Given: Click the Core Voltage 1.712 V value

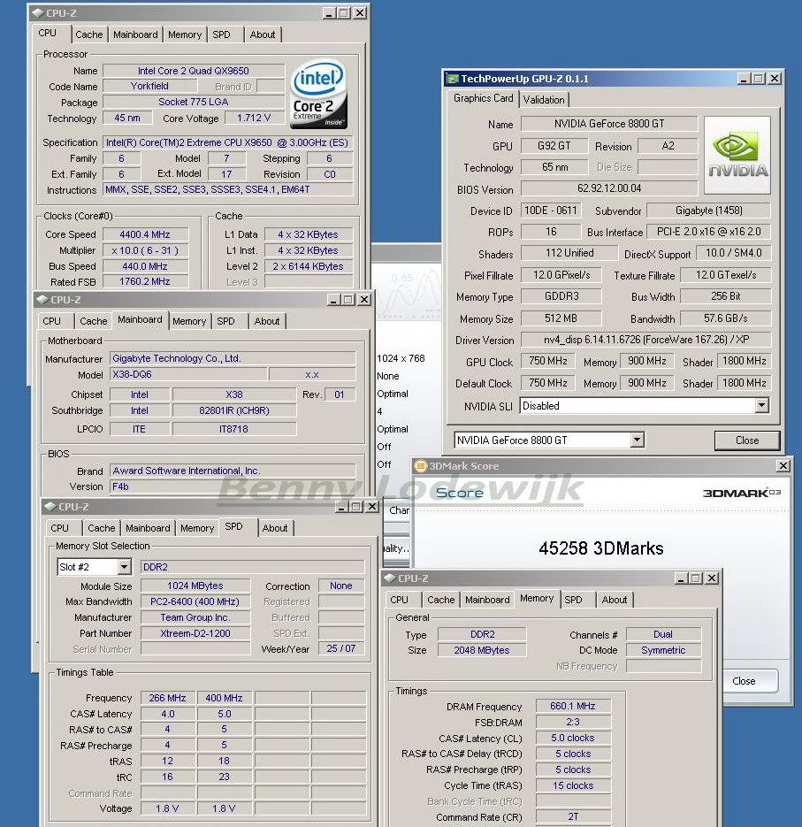Looking at the screenshot, I should tap(254, 119).
